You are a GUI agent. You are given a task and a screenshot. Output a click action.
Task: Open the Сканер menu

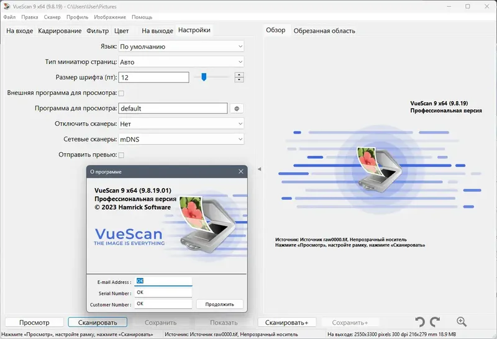click(52, 17)
